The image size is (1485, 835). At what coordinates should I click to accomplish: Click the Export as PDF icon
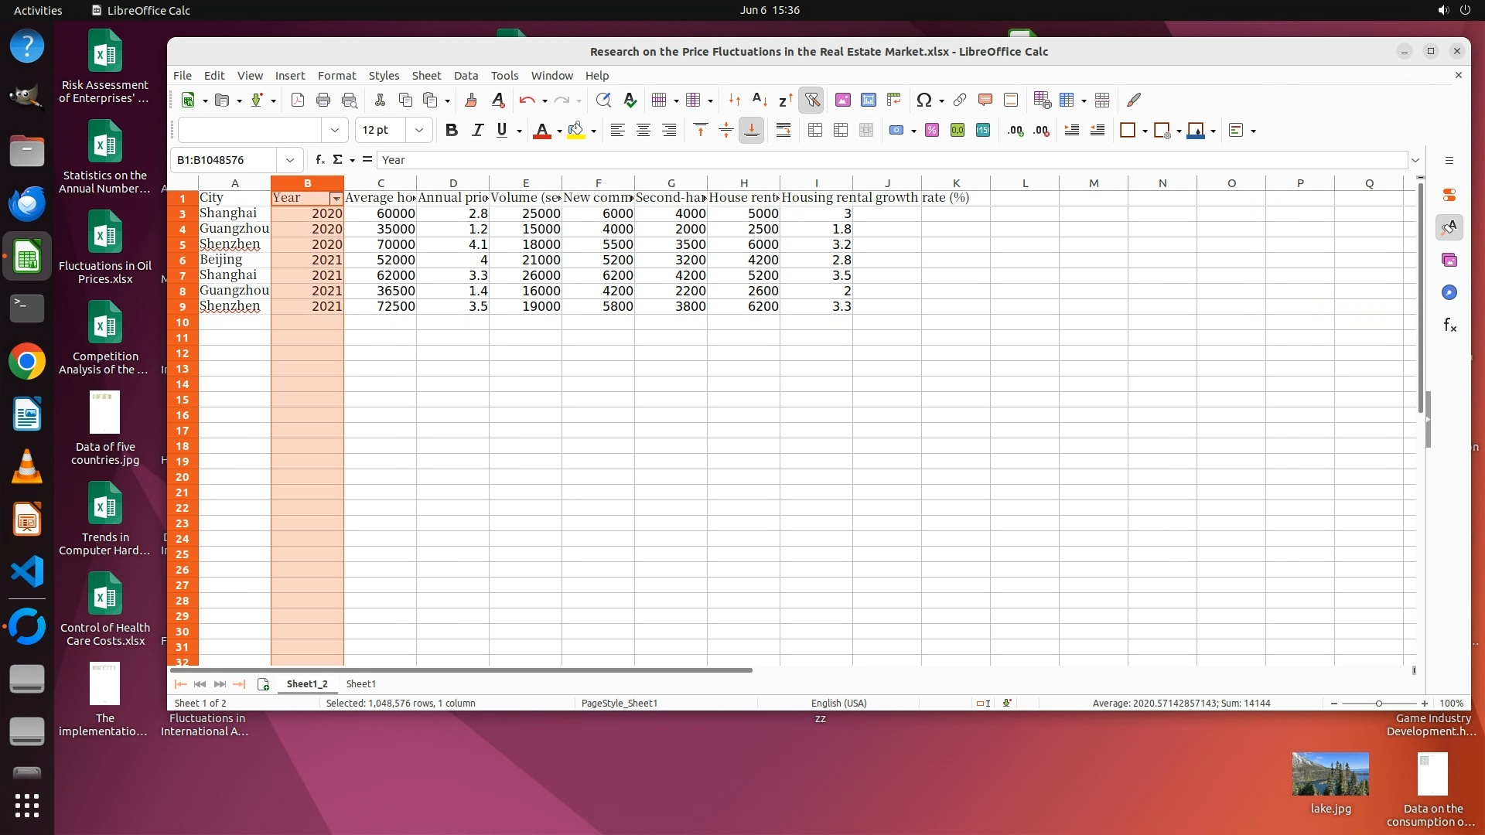298,100
